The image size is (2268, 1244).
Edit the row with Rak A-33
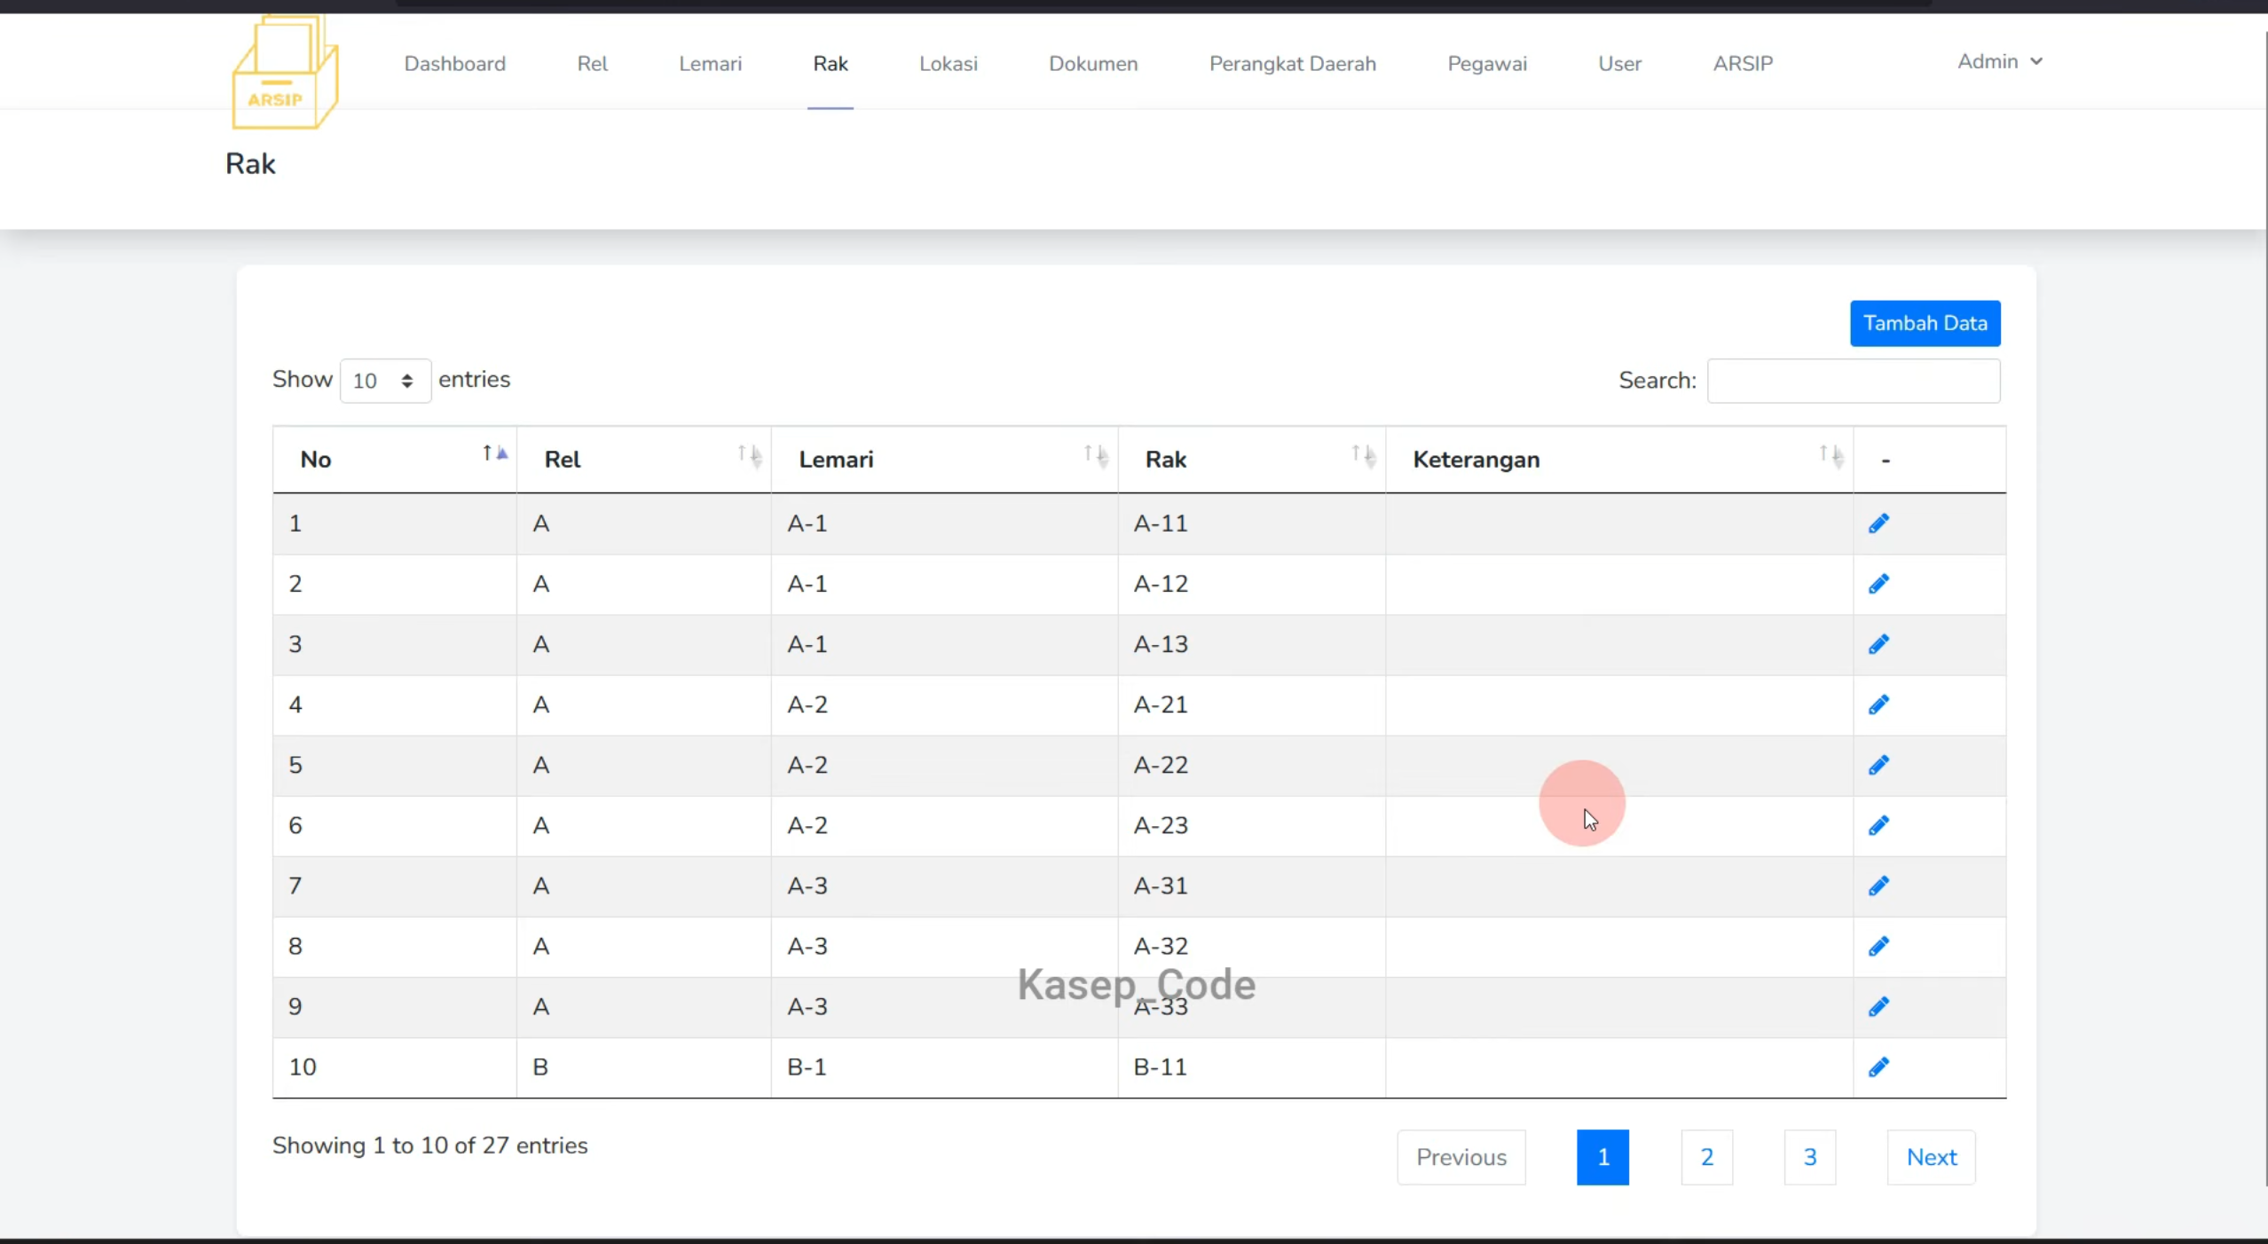1878,1006
